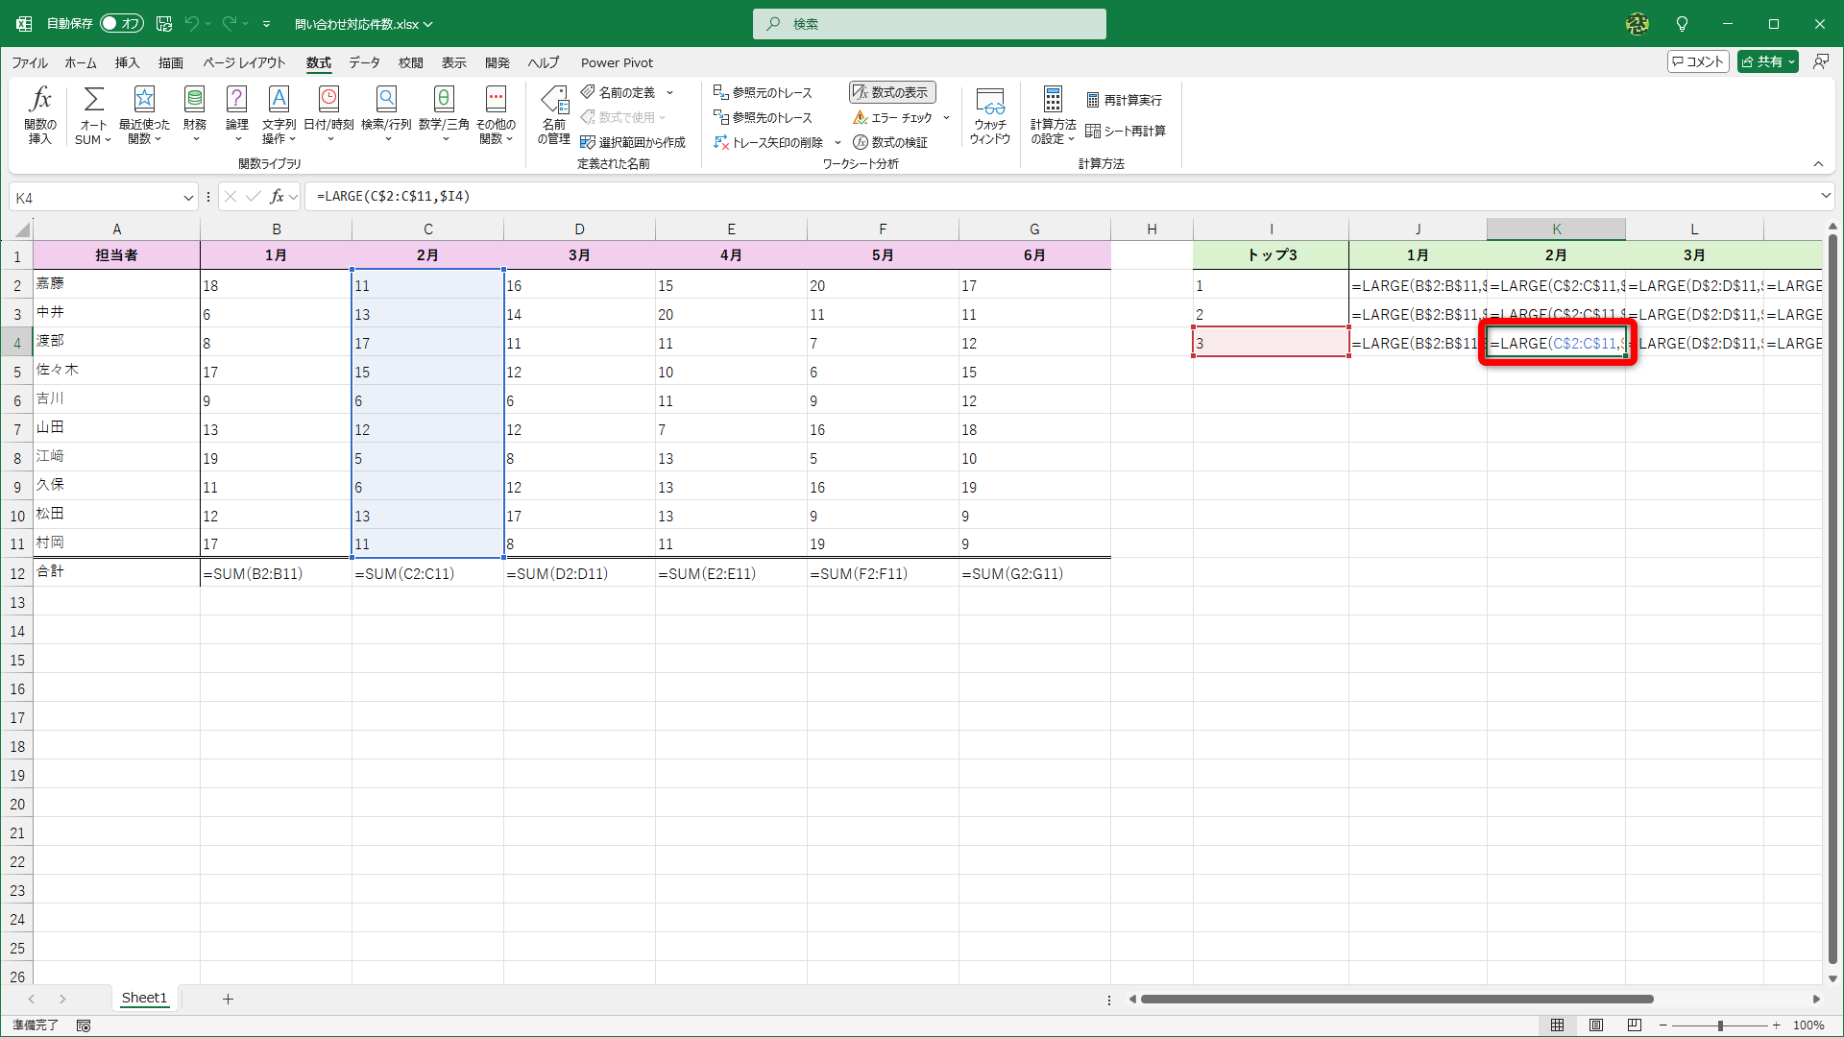Open the Power Pivot tab

(x=617, y=62)
